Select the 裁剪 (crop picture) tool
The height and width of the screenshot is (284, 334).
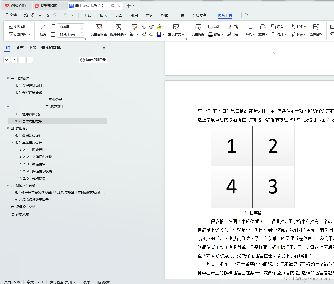pyautogui.click(x=43, y=30)
